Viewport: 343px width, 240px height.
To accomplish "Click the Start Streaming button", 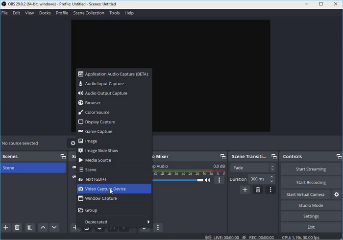I will [x=311, y=169].
